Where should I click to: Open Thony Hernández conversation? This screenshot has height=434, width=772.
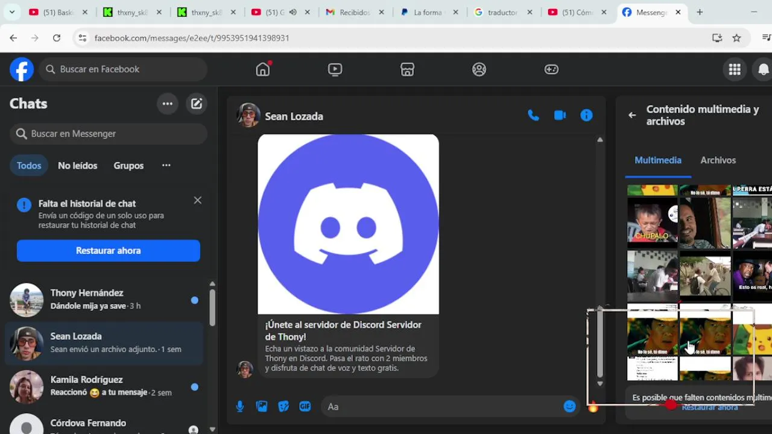point(104,300)
